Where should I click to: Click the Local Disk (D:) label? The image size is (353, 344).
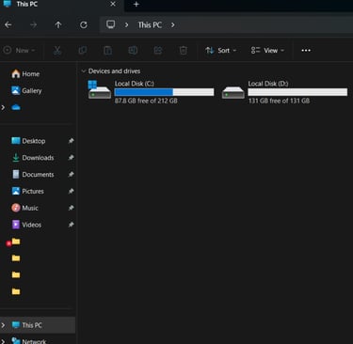(x=268, y=84)
